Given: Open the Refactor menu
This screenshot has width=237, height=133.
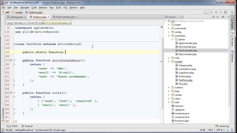Looking at the screenshot, I should (43, 7).
